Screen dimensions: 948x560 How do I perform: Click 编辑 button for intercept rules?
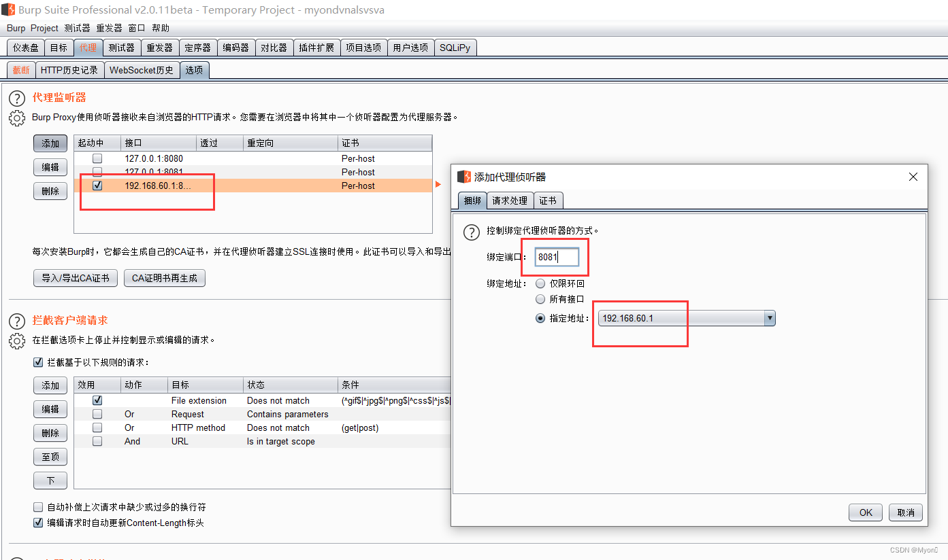(x=50, y=409)
